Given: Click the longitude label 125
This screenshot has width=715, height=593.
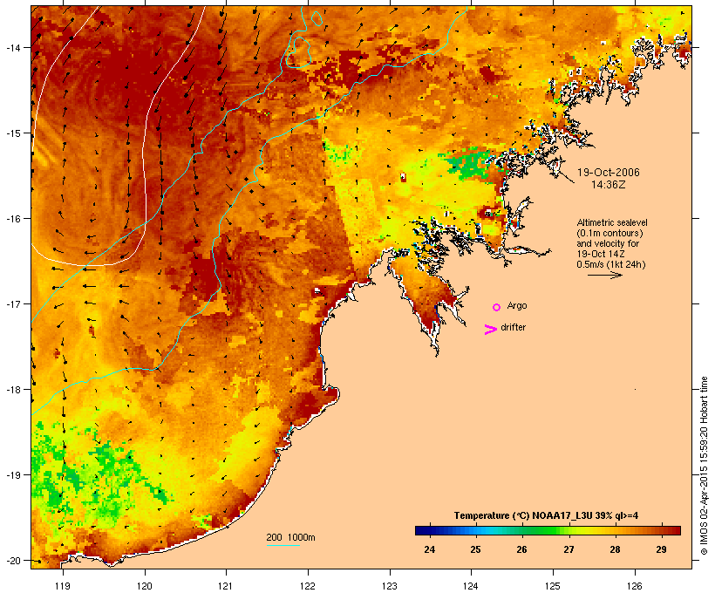Looking at the screenshot, I should point(553,586).
